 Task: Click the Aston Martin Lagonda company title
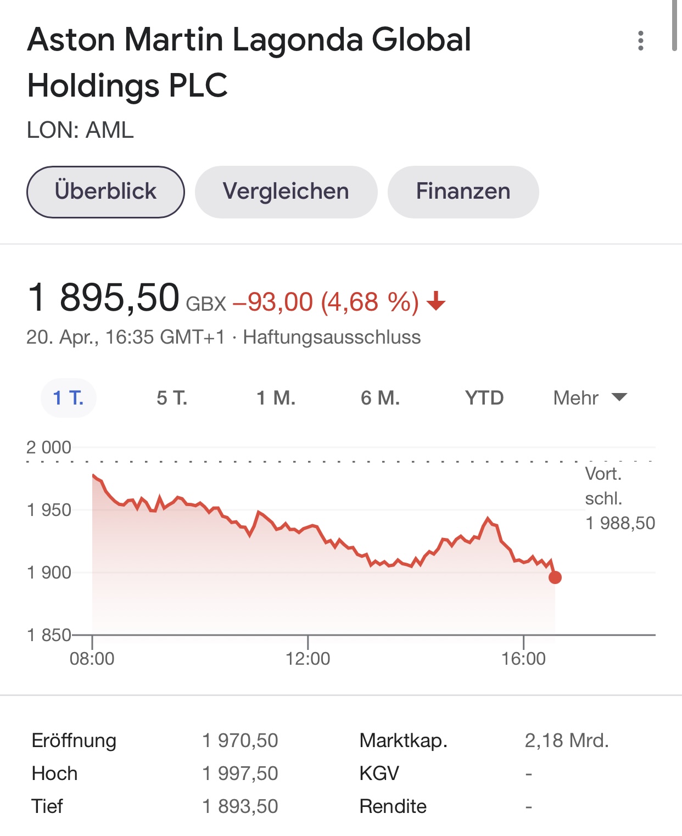(x=249, y=62)
